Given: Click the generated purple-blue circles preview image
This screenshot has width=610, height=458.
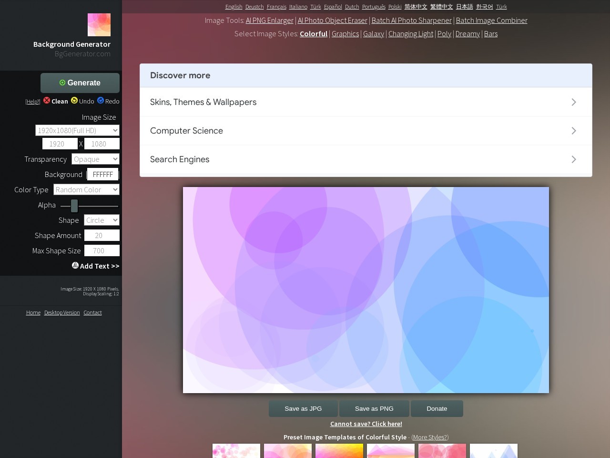Looking at the screenshot, I should click(366, 290).
